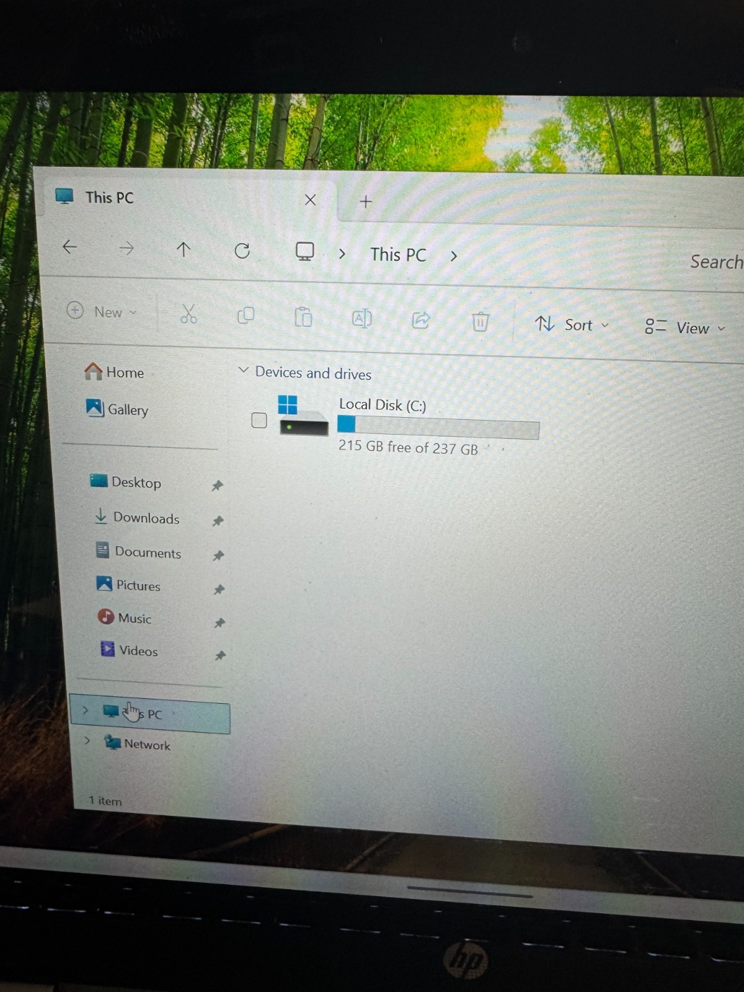Viewport: 744px width, 992px height.
Task: Refresh the This PC view
Action: click(x=242, y=250)
